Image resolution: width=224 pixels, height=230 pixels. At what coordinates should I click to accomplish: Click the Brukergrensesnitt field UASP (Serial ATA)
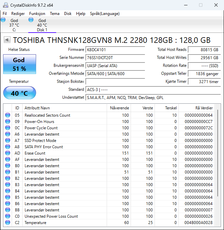[x=115, y=65]
